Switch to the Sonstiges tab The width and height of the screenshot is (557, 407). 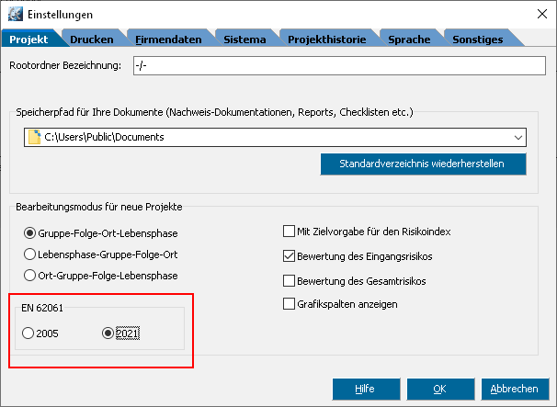click(477, 40)
